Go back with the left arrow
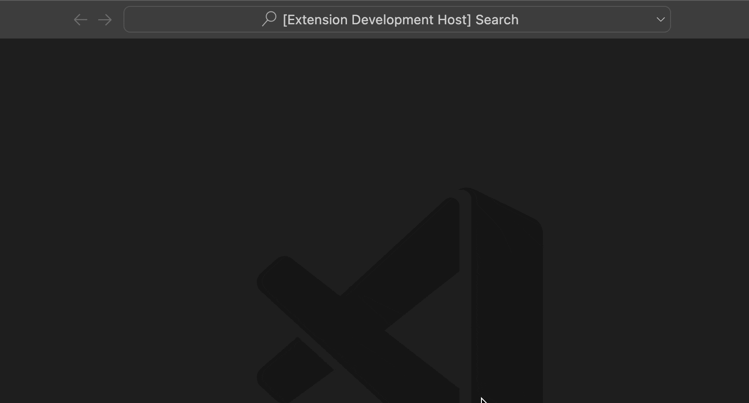This screenshot has height=403, width=749. coord(81,20)
